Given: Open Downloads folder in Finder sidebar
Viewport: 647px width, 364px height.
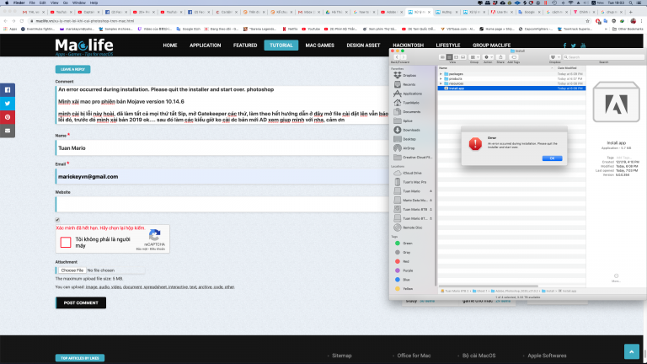Looking at the screenshot, I should [x=411, y=130].
